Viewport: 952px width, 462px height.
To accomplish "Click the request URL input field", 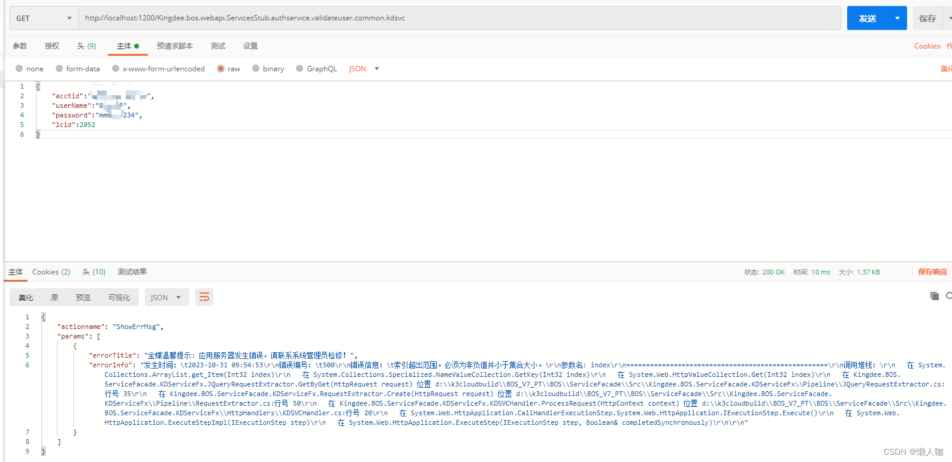I will coord(460,18).
